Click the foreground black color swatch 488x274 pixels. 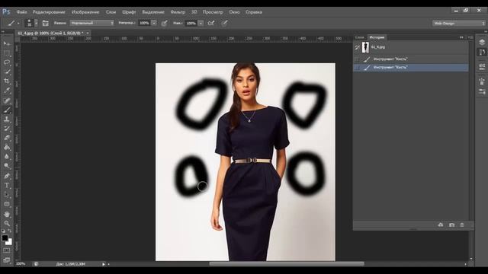pos(5,238)
